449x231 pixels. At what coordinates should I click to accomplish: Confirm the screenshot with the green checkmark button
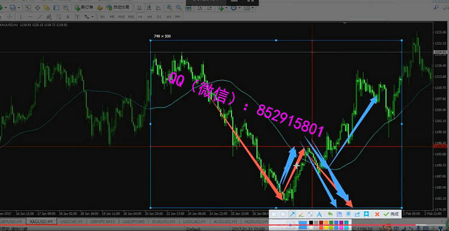[x=392, y=214]
